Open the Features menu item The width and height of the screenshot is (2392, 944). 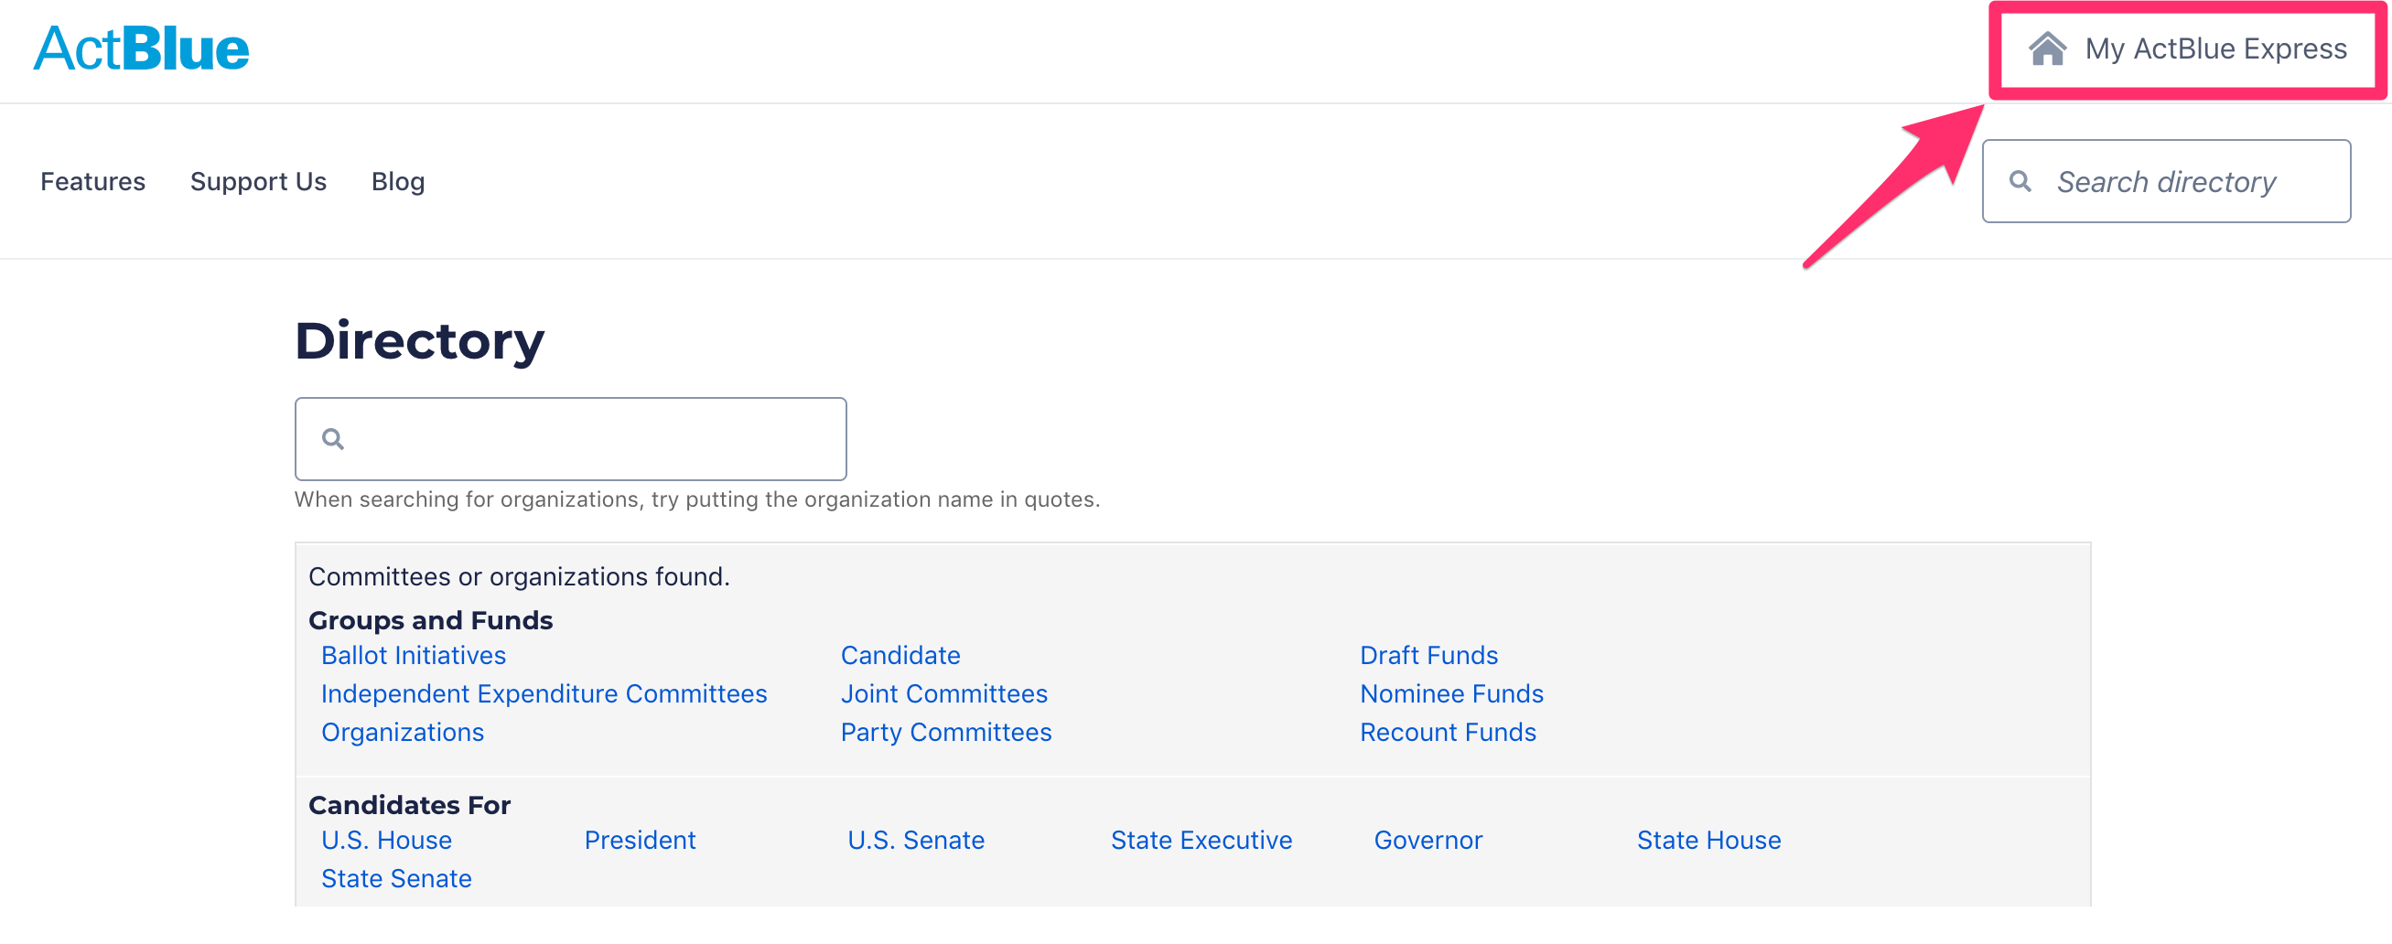point(92,181)
